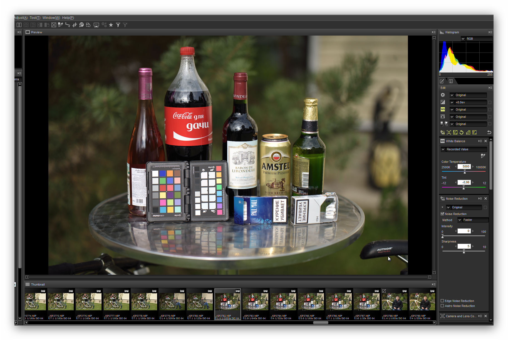Screen dimensions: 508x340
Task: Enable Edge Noise Reduction
Action: point(442,301)
